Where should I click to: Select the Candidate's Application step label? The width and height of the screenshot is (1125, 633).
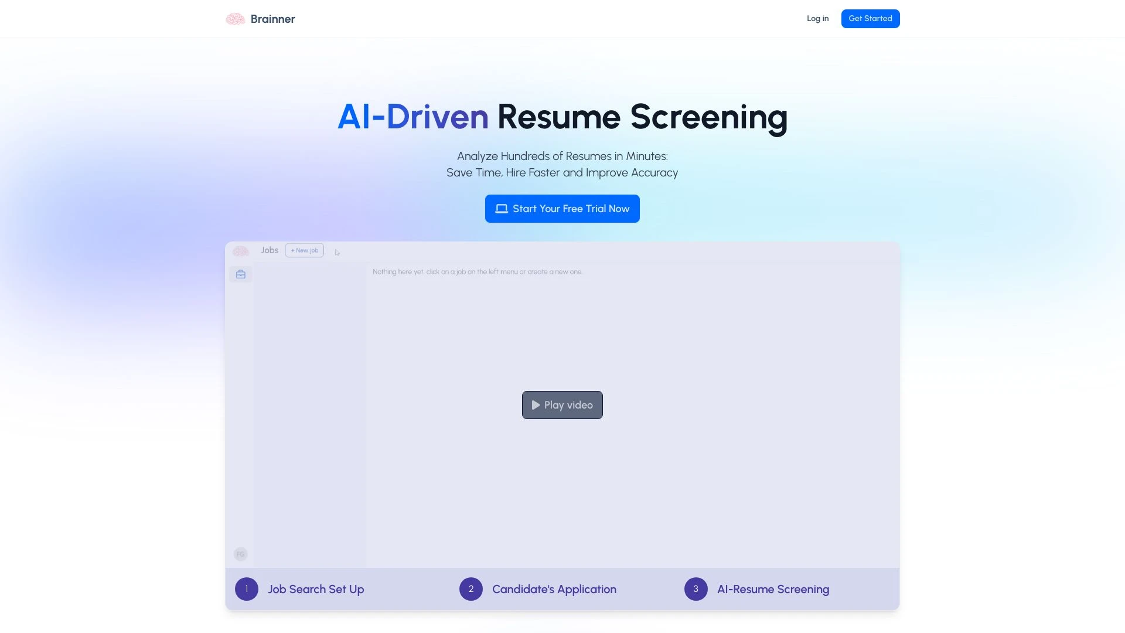pos(554,589)
